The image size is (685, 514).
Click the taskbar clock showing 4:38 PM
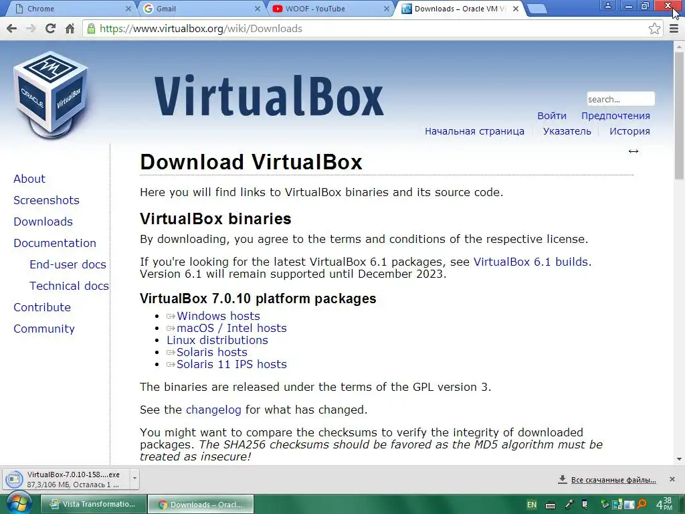click(x=664, y=505)
